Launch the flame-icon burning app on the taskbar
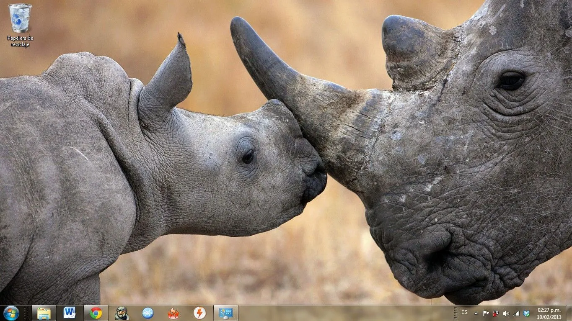The height and width of the screenshot is (321, 572). (173, 313)
